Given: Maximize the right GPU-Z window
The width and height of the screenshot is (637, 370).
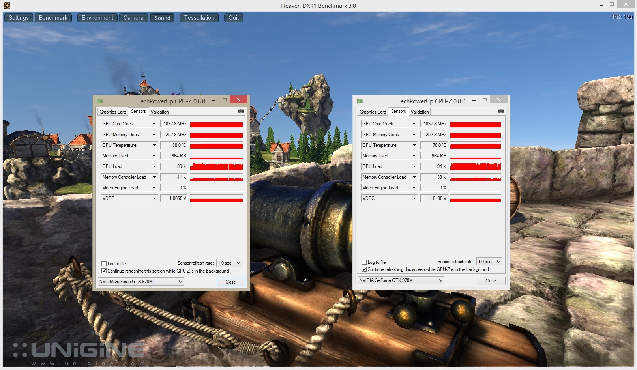Looking at the screenshot, I should pyautogui.click(x=485, y=100).
